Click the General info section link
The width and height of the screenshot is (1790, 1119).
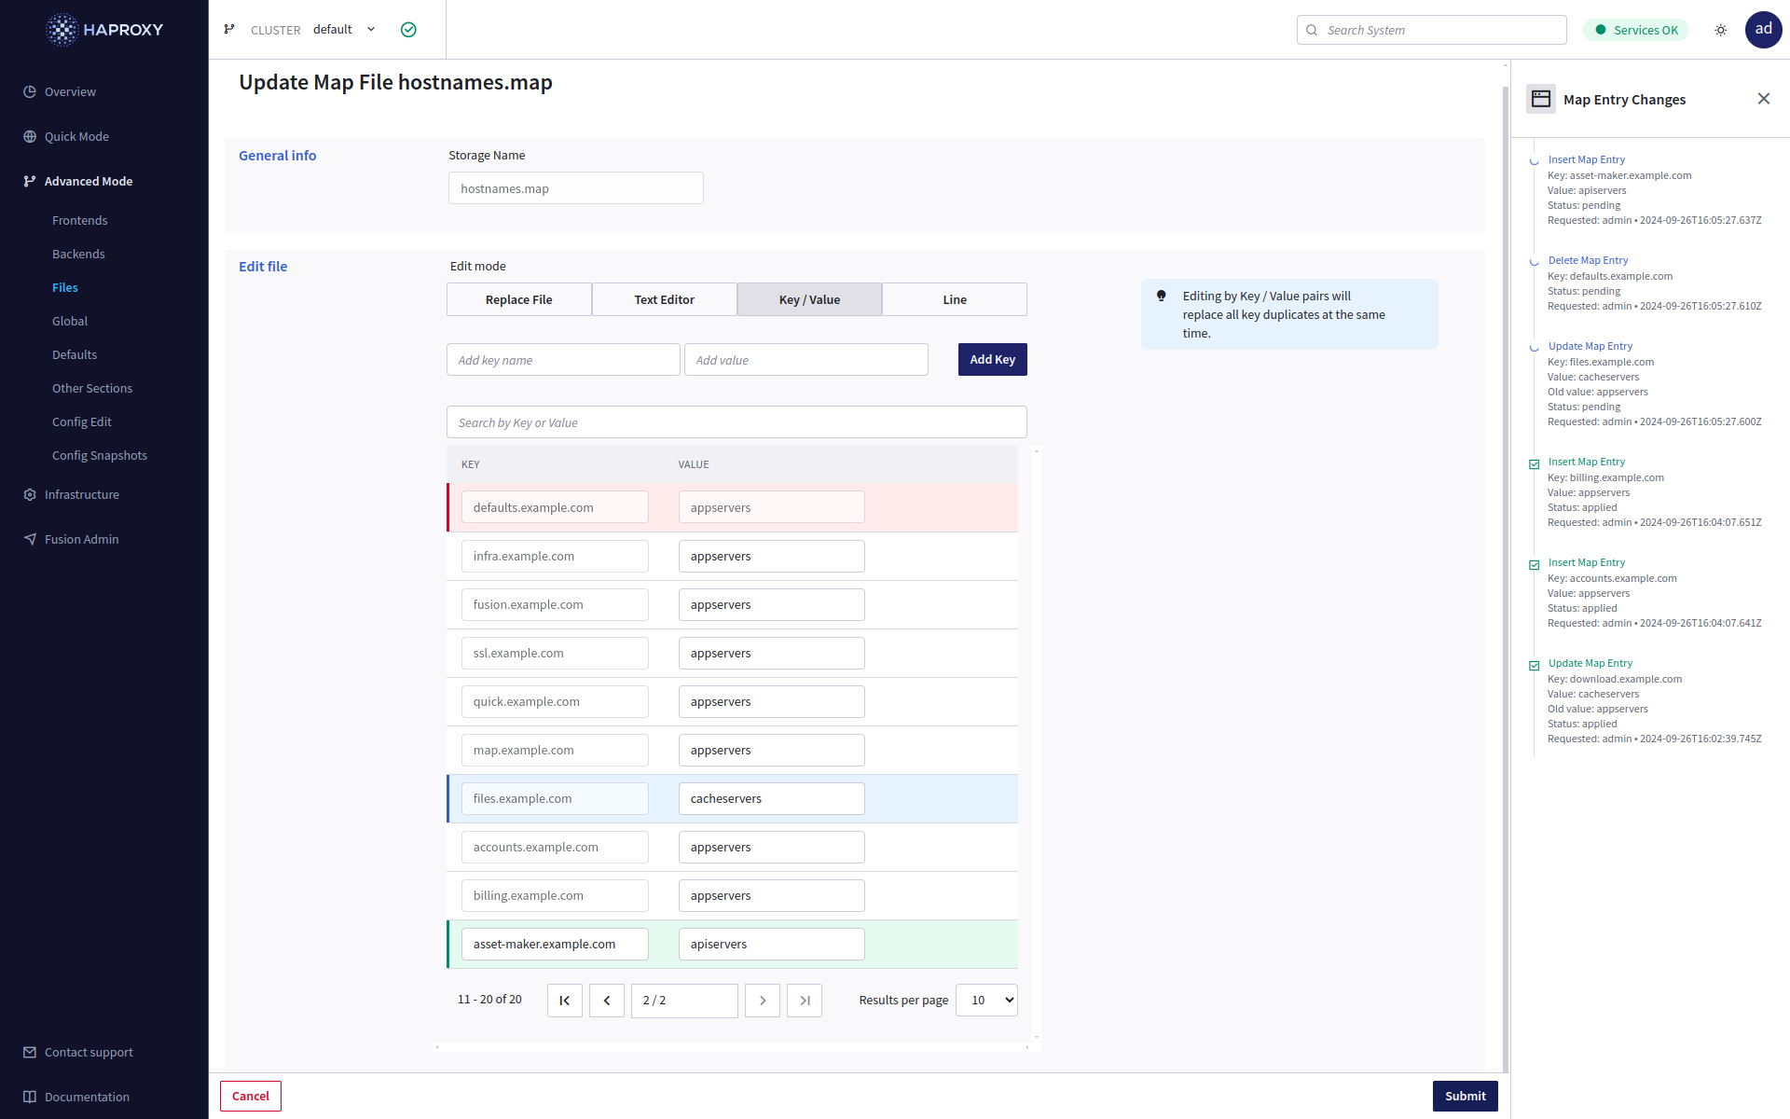[x=278, y=156]
